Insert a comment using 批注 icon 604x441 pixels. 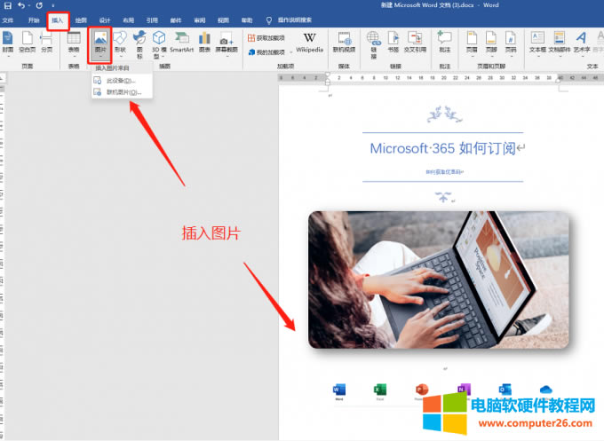(444, 42)
